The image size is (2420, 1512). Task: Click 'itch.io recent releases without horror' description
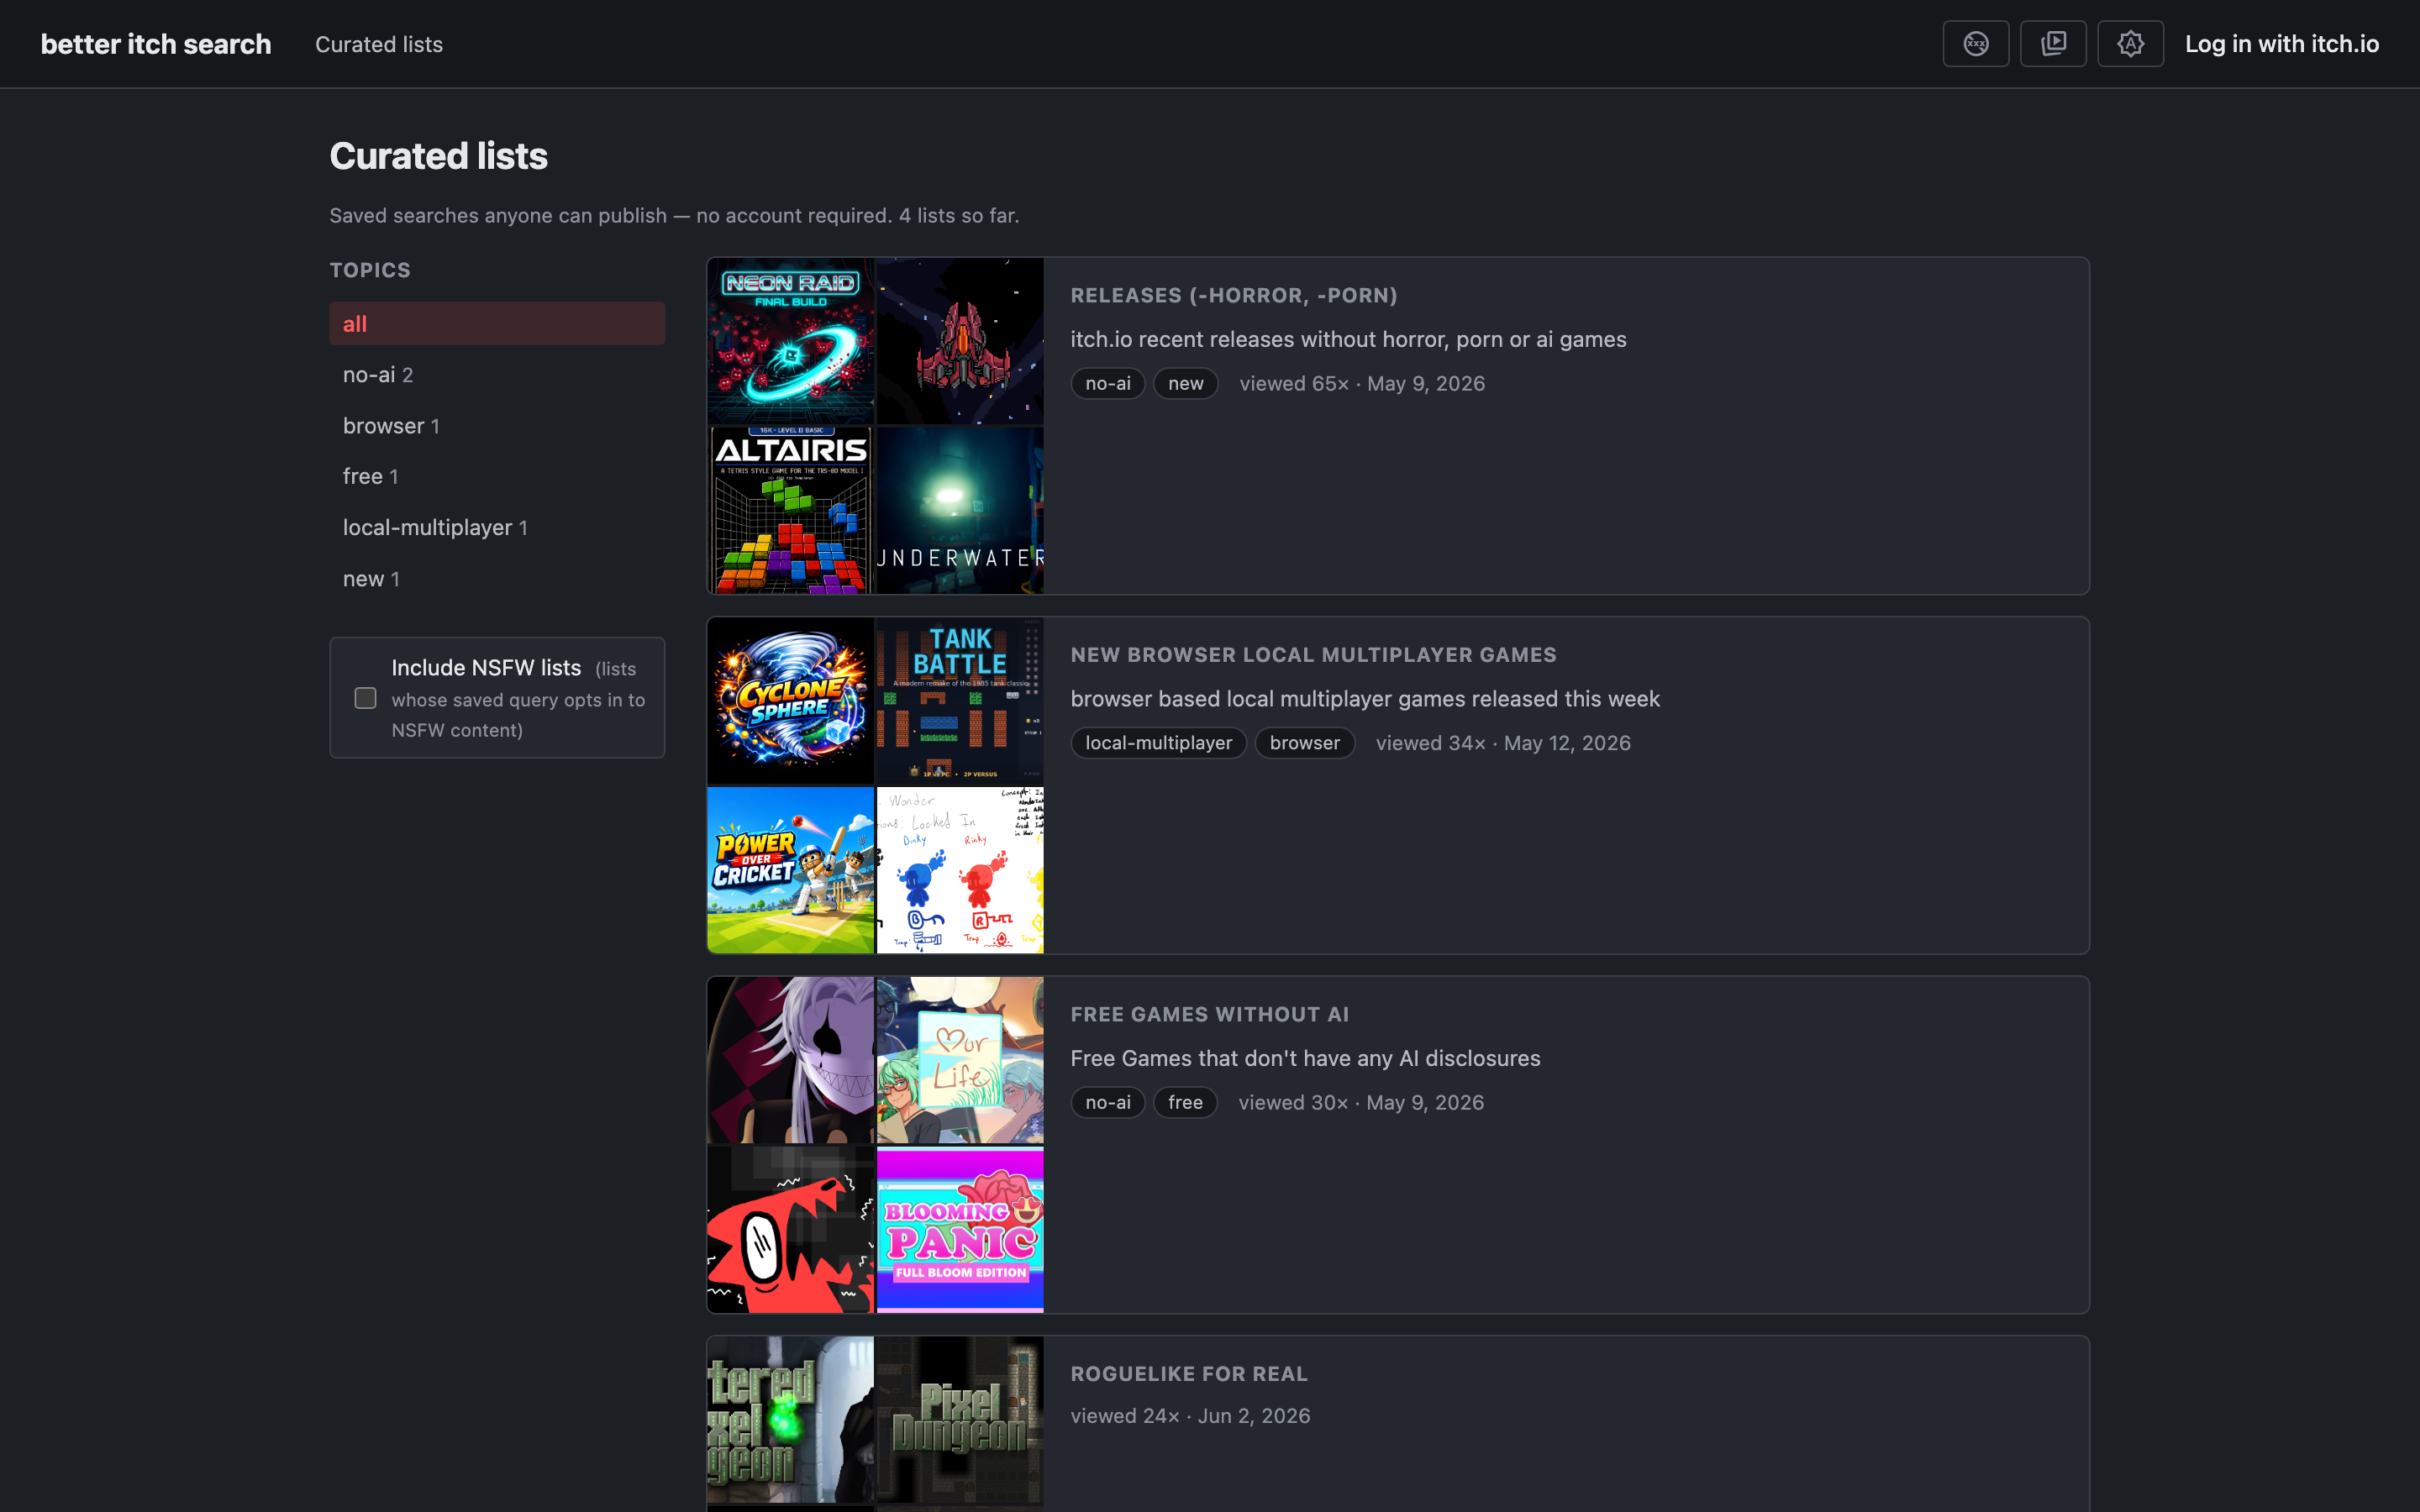point(1348,339)
